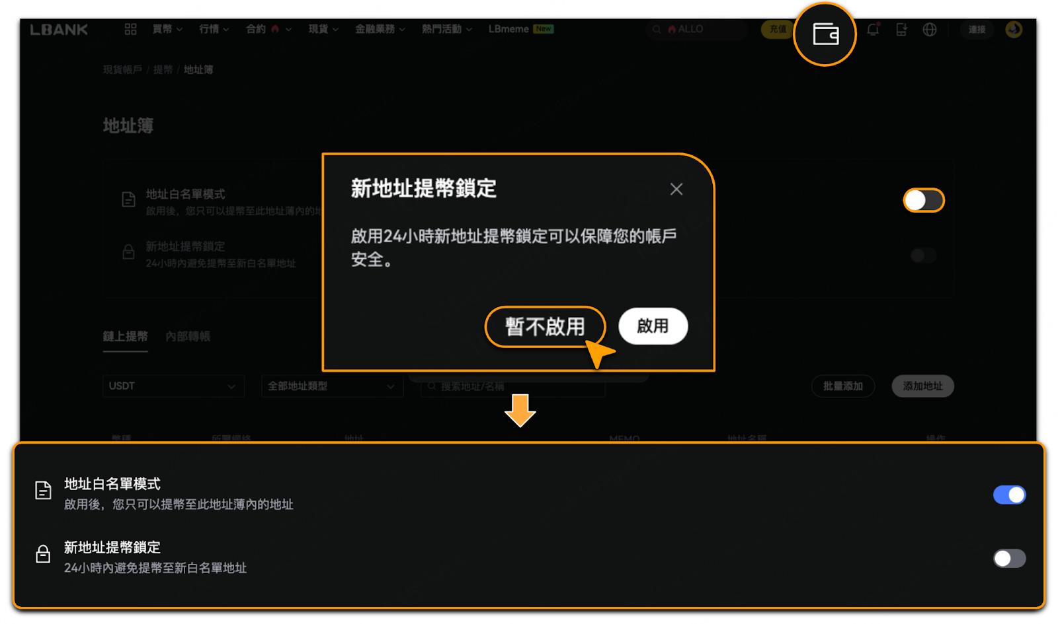Open the 熱門活動 menu
The width and height of the screenshot is (1058, 624).
point(446,29)
